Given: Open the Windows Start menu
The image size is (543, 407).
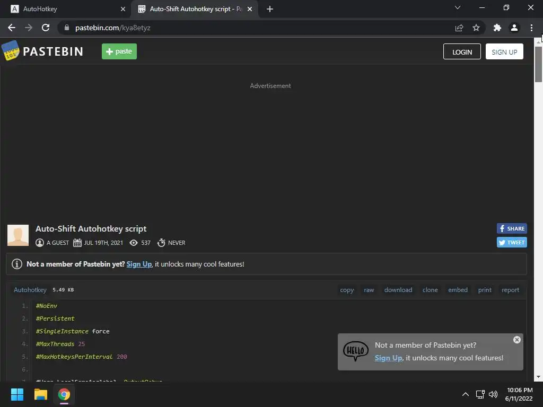Looking at the screenshot, I should tap(17, 394).
